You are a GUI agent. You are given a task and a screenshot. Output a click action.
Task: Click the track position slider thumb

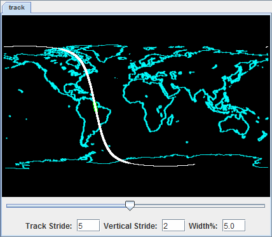click(x=130, y=206)
